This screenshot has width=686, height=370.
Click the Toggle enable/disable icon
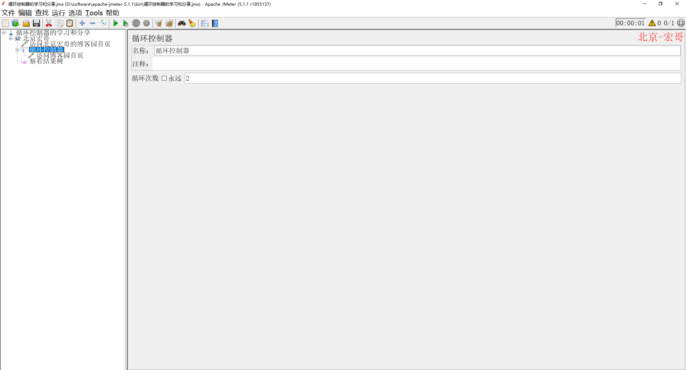(x=103, y=23)
